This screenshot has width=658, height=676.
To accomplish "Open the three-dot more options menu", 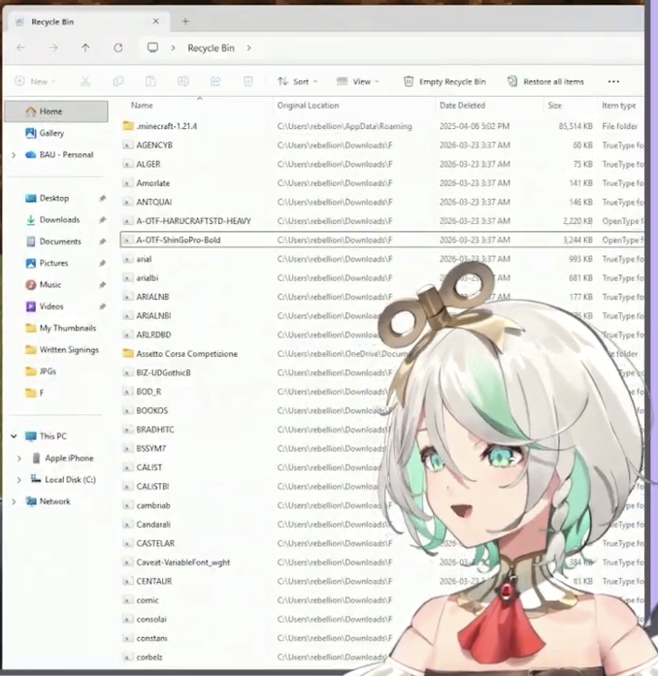I will click(x=613, y=81).
